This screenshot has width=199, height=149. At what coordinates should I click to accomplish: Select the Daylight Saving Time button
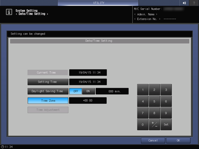[48, 91]
